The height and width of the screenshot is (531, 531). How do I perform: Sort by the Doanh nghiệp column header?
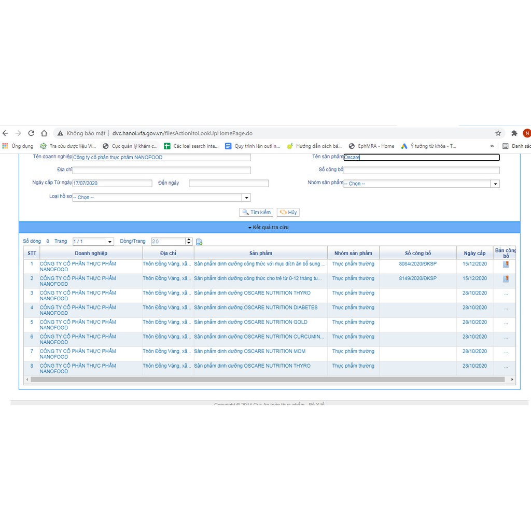coord(91,253)
